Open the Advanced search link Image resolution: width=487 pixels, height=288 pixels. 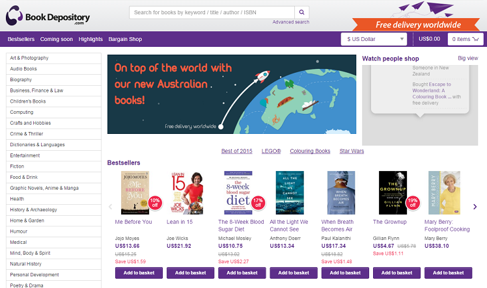[x=291, y=22]
